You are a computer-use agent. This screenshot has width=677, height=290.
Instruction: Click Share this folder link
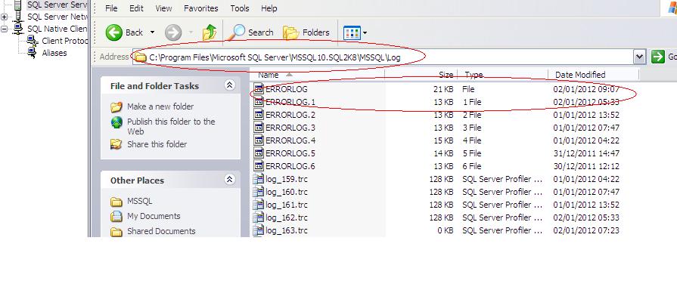(x=157, y=144)
